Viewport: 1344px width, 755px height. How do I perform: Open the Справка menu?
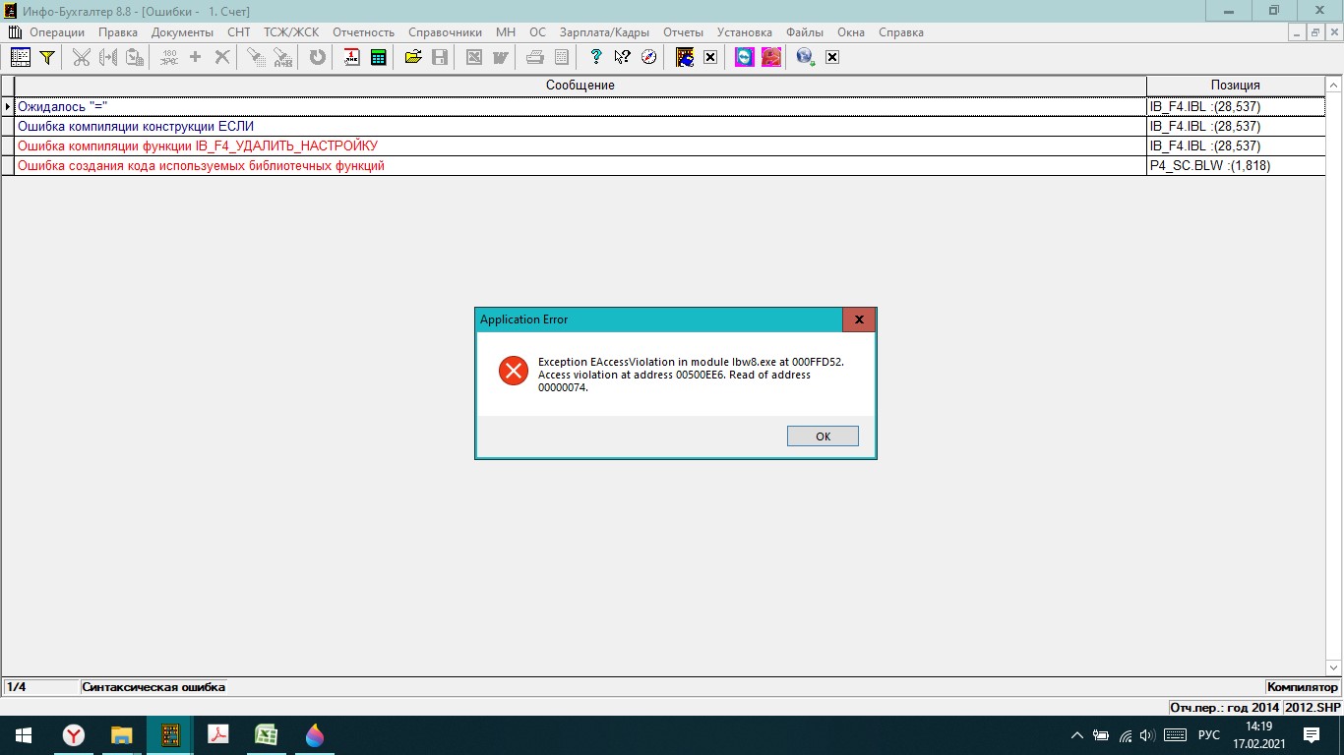(901, 32)
